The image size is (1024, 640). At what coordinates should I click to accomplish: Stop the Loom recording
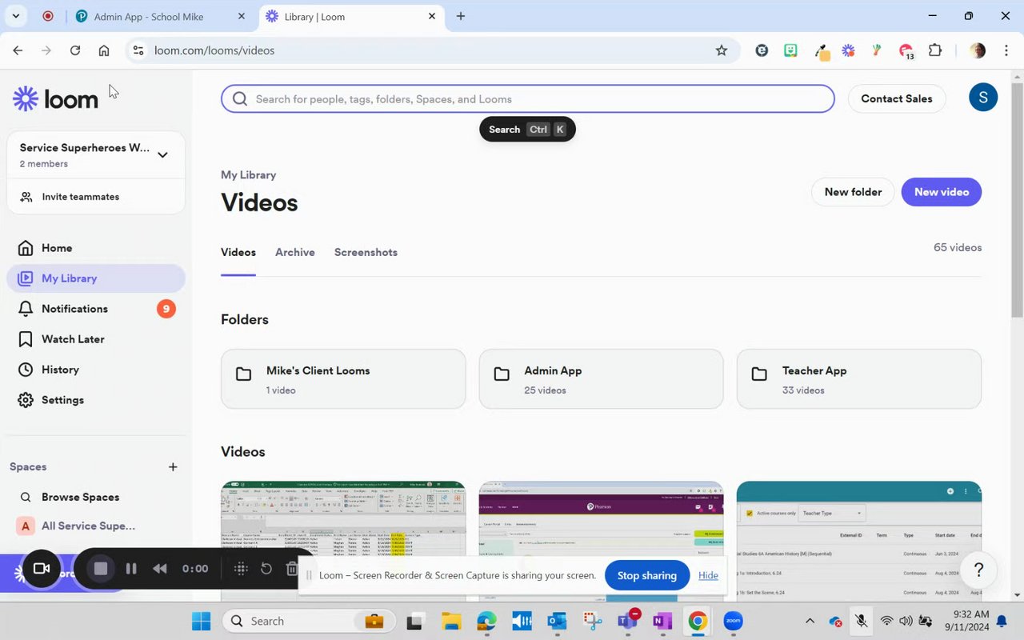pyautogui.click(x=101, y=569)
